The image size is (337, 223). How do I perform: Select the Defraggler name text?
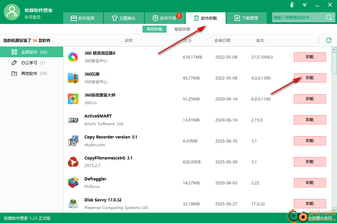(x=95, y=179)
